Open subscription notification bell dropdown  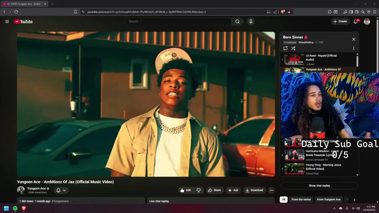[61, 190]
